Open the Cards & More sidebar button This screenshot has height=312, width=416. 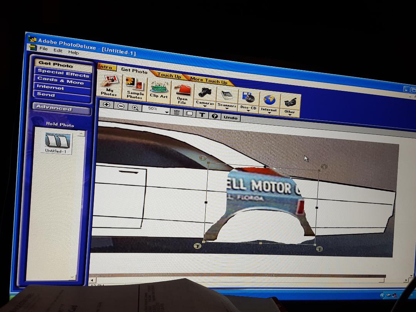click(x=63, y=81)
